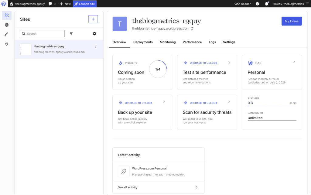Select theblogmetrics-rgquy site thumbnail in list
Image resolution: width=311 pixels, height=195 pixels.
26,49
